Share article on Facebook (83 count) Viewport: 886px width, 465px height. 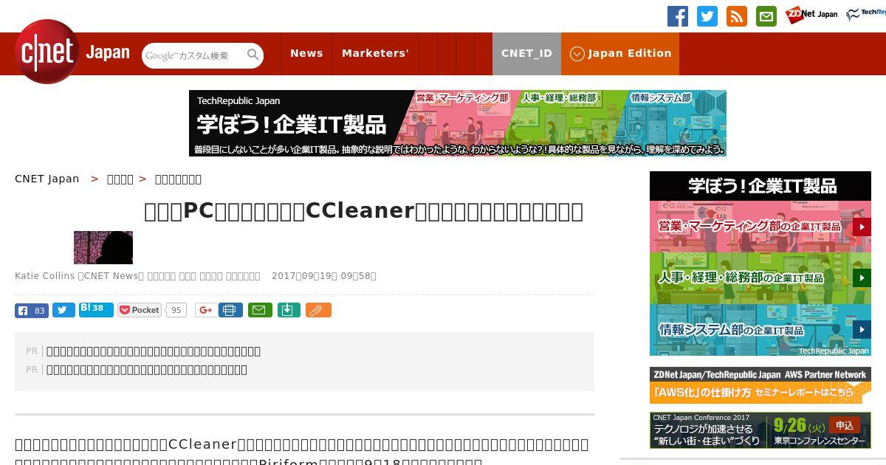[x=32, y=311]
